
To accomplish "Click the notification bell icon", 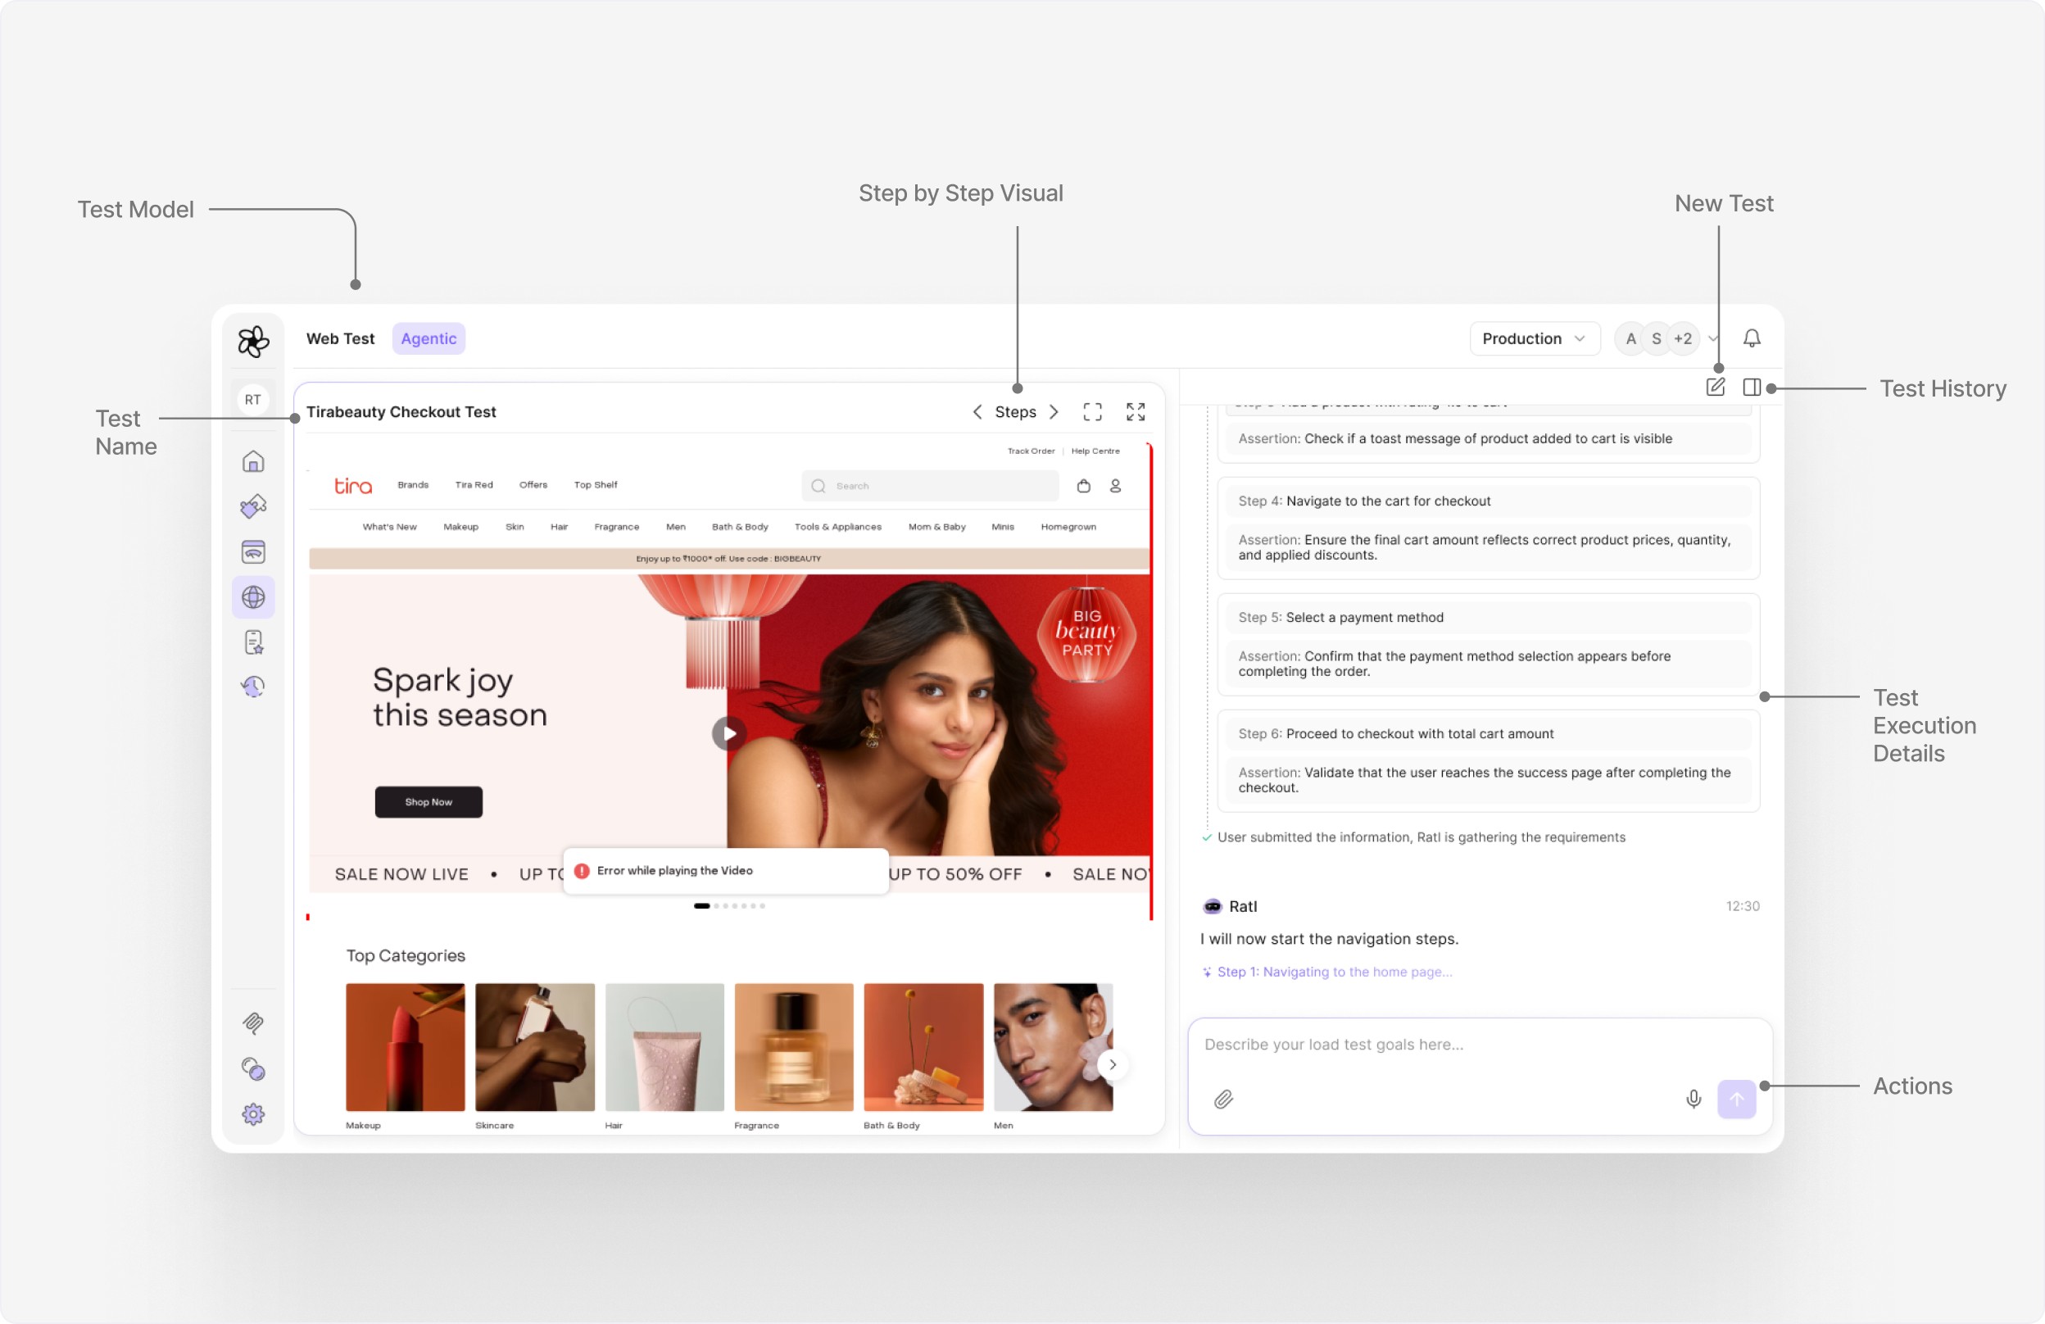I will [x=1751, y=338].
